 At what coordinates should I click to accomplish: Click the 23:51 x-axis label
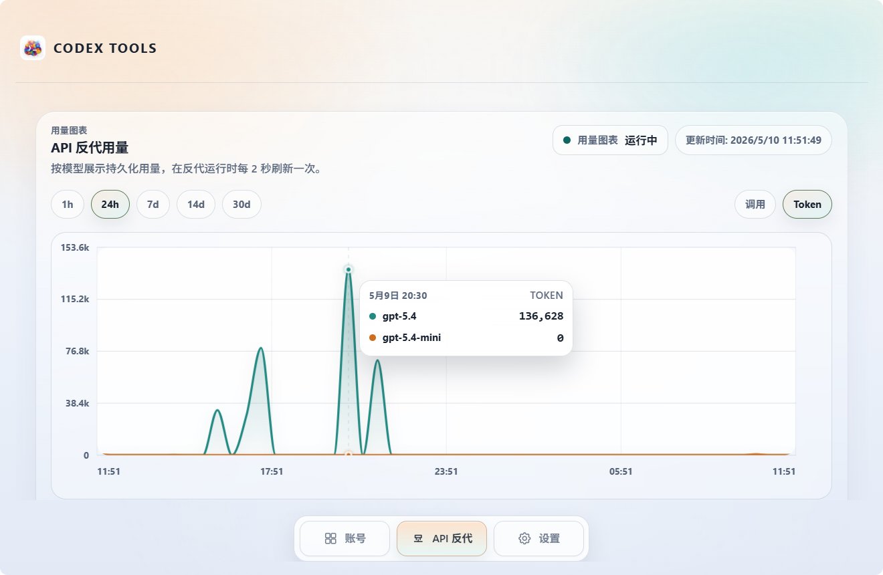tap(446, 471)
